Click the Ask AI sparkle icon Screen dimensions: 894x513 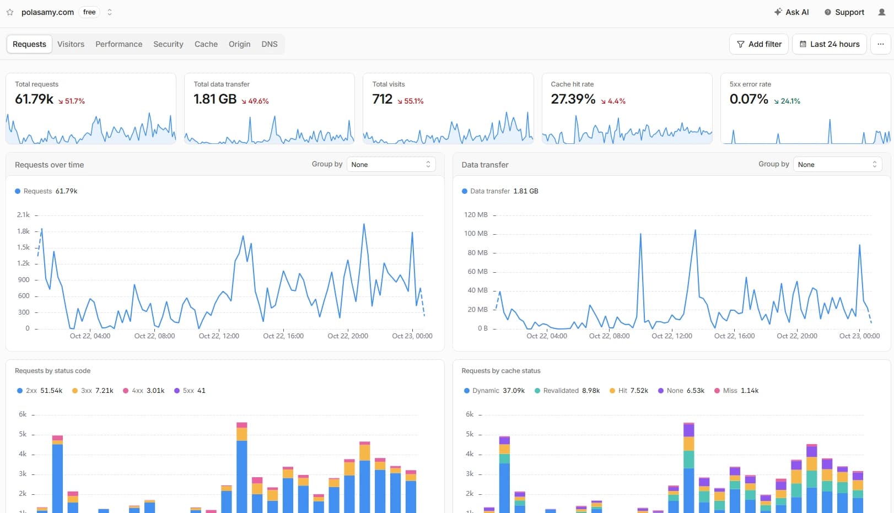pos(778,12)
